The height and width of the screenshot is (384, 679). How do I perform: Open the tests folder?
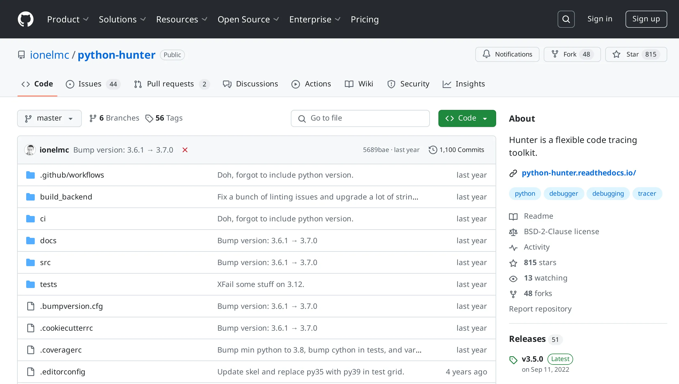48,284
